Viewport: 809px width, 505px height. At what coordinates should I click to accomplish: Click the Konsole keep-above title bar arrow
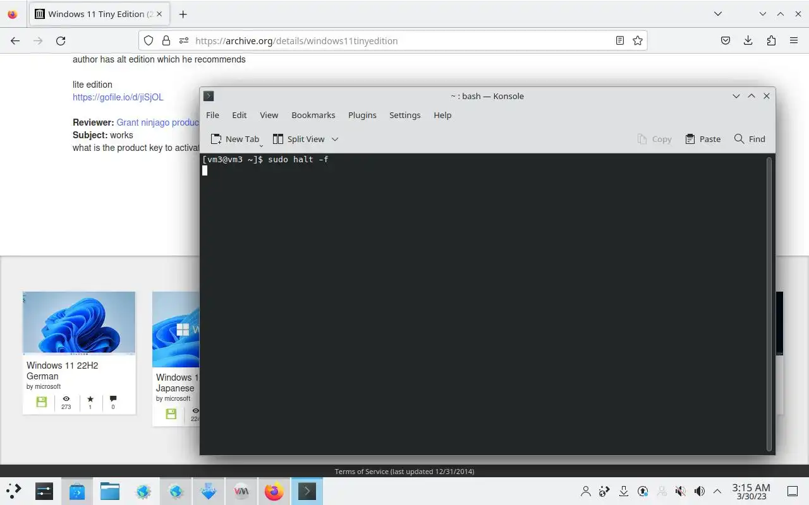(x=751, y=96)
